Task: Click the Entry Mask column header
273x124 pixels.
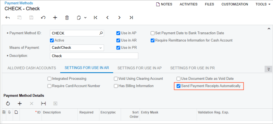Action: click(x=150, y=112)
